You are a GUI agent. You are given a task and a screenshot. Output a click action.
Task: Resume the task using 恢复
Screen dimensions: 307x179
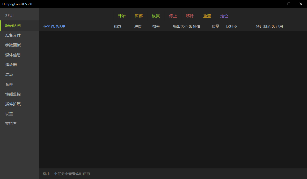tap(156, 16)
